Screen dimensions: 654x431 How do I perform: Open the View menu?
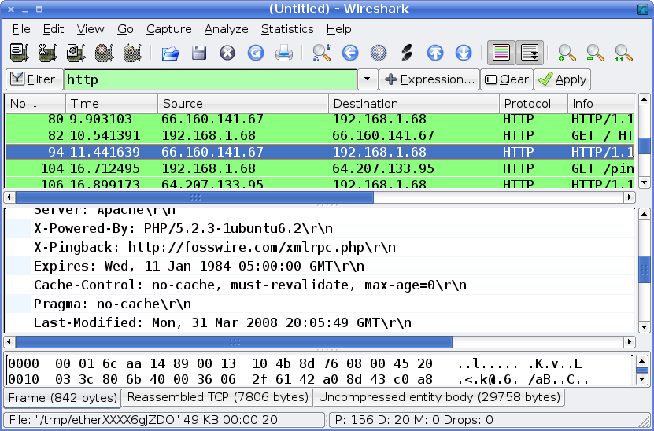pos(90,29)
